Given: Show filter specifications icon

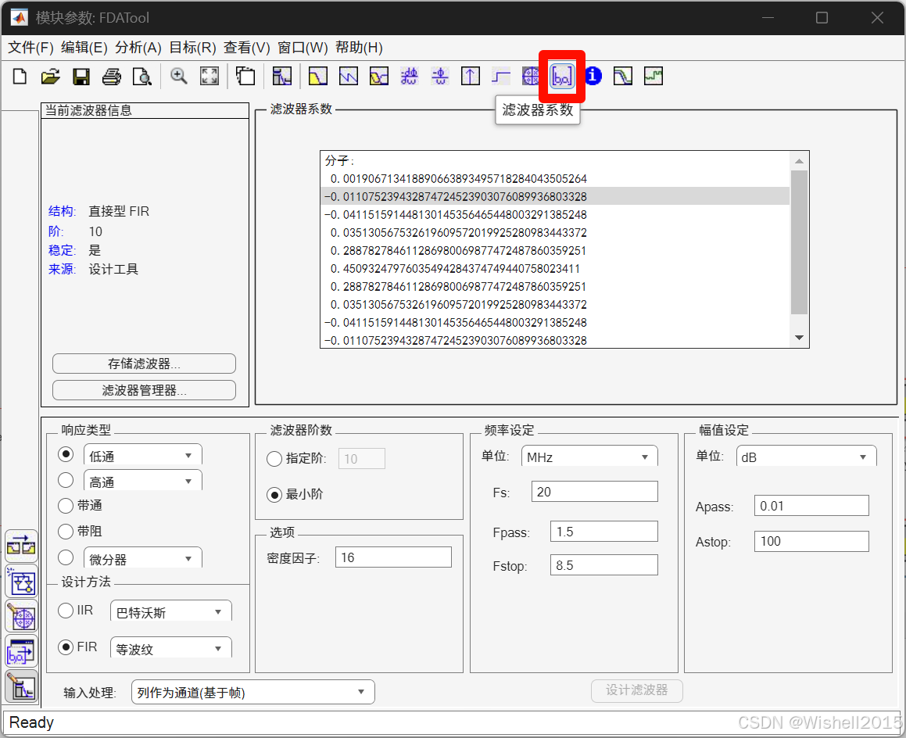Looking at the screenshot, I should point(282,77).
